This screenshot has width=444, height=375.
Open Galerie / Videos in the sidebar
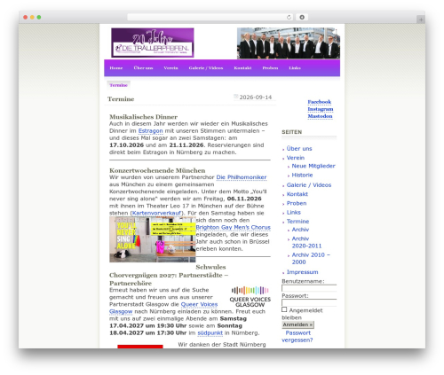309,185
